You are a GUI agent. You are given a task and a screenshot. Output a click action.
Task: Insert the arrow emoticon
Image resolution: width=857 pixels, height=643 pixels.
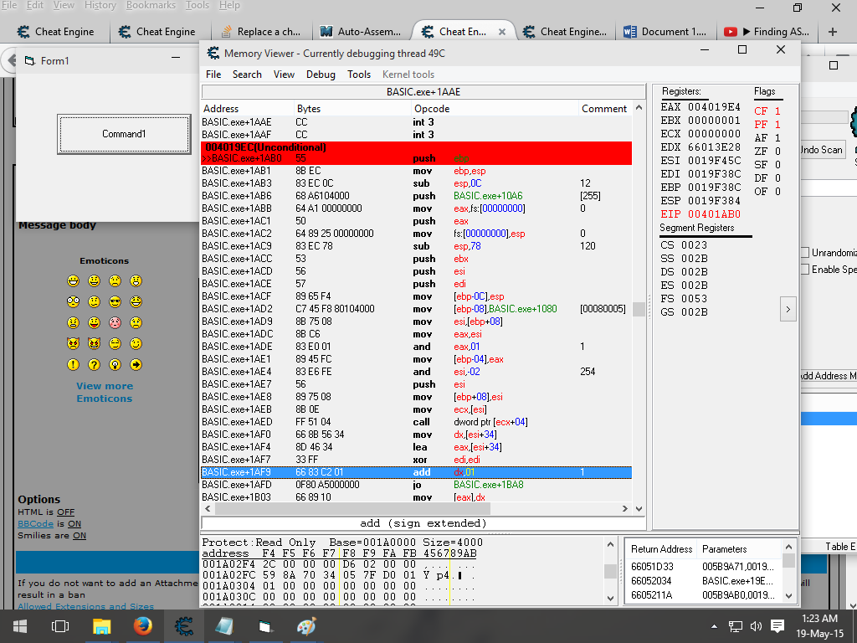pos(136,364)
